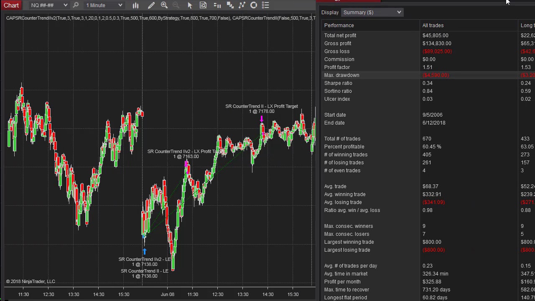This screenshot has height=301, width=535.
Task: Click Start date value 9/5/2006
Action: click(432, 115)
